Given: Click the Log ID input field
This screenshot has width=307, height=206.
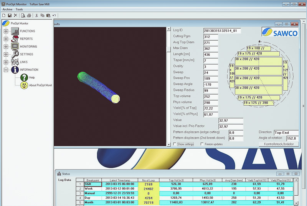Looking at the screenshot, I should click(222, 30).
